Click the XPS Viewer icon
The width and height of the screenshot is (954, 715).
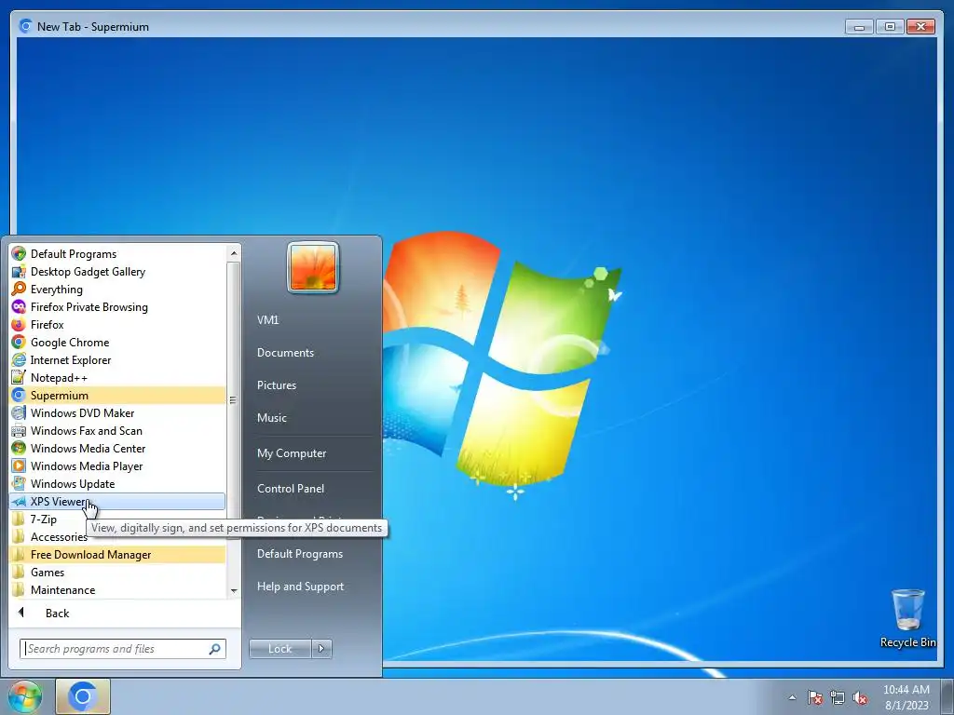point(19,501)
